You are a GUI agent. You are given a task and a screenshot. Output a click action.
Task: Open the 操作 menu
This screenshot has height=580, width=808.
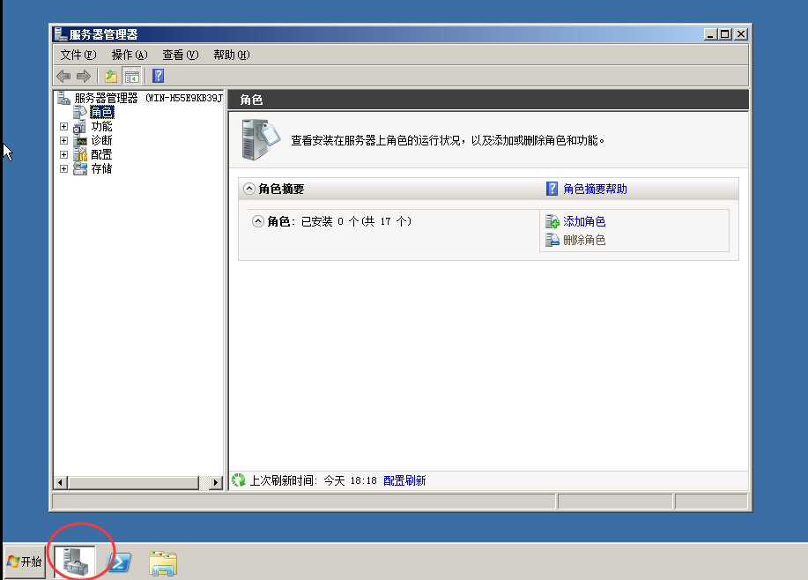click(128, 54)
